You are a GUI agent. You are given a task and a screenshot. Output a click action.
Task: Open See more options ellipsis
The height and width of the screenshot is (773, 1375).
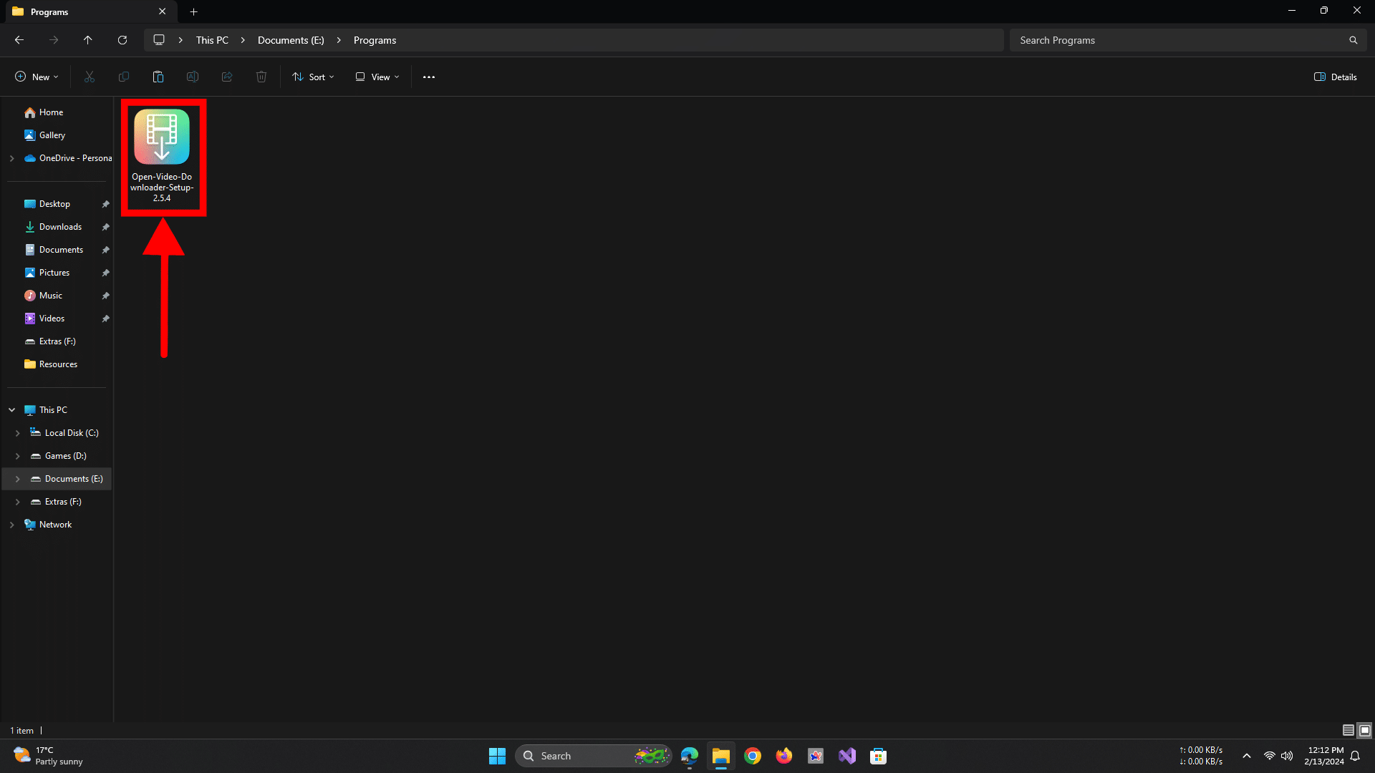pos(428,77)
